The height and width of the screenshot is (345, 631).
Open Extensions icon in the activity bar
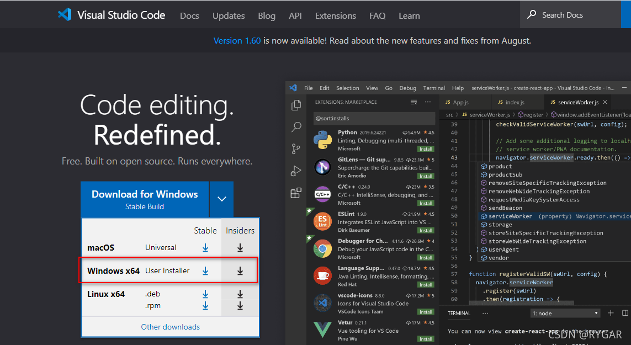tap(296, 193)
